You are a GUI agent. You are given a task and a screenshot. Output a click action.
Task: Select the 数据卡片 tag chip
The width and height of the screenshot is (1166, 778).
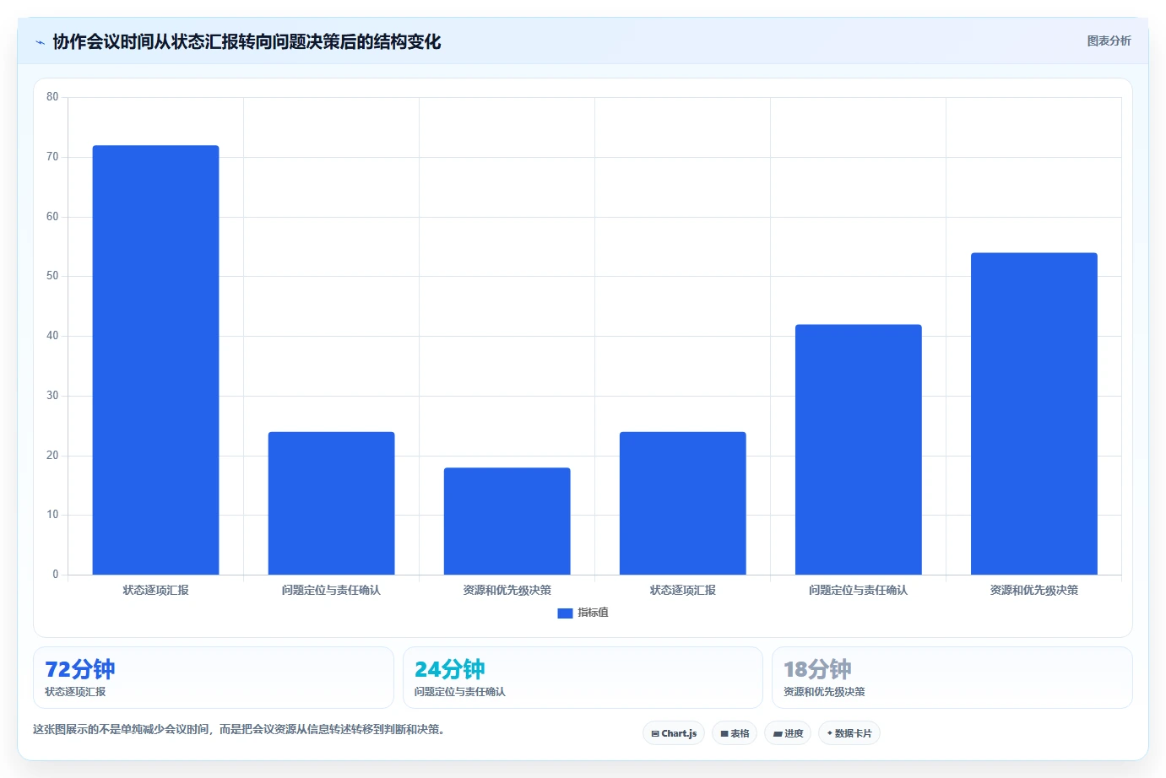[x=849, y=733]
